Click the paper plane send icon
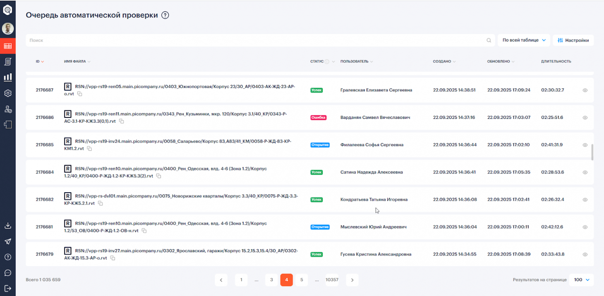 tap(8, 241)
